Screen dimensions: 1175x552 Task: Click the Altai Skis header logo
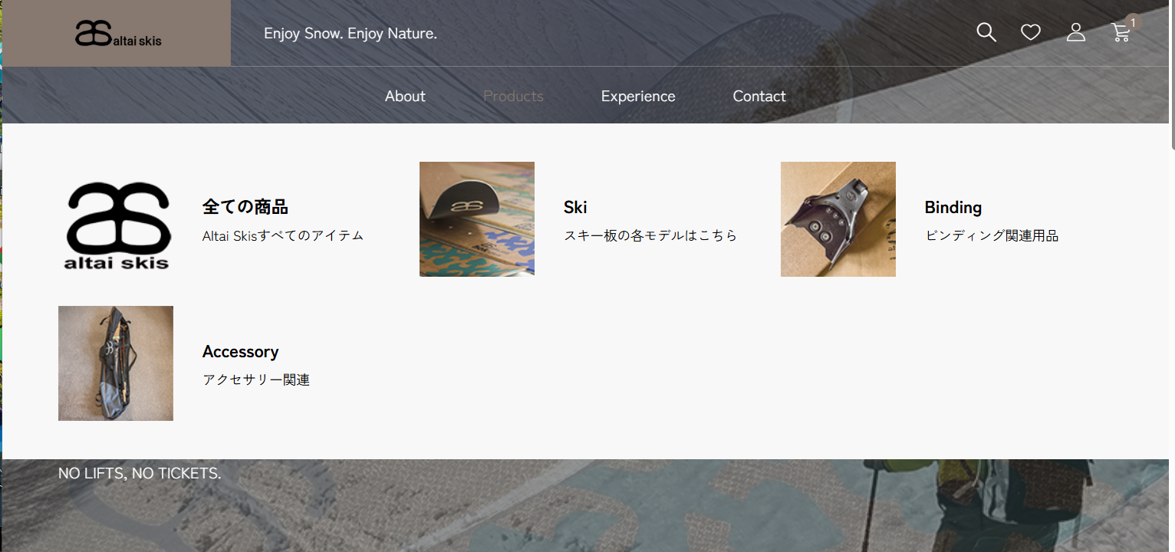click(x=118, y=34)
